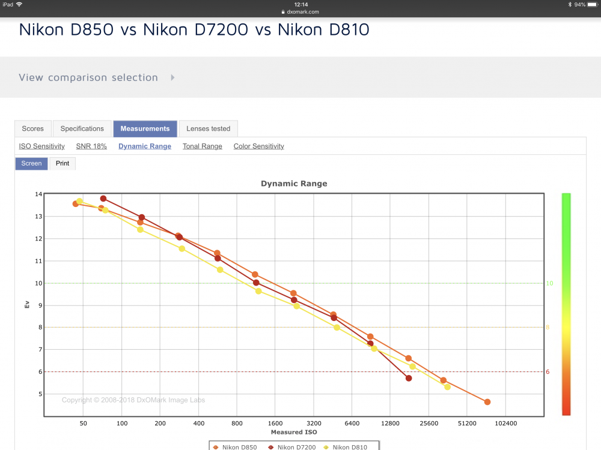This screenshot has height=450, width=601.
Task: Show the SNR 18% measurement
Action: [x=91, y=146]
